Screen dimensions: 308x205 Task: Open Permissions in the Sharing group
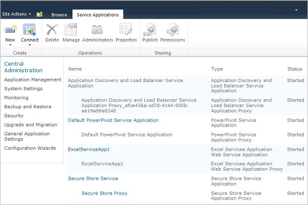(x=172, y=30)
